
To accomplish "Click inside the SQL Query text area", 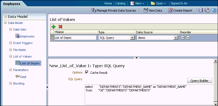I will pos(149,94).
